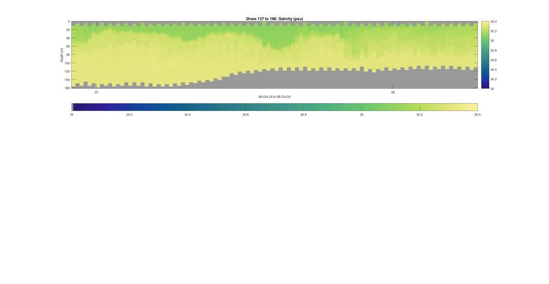Click depth axis tick label "20"

tap(68, 30)
